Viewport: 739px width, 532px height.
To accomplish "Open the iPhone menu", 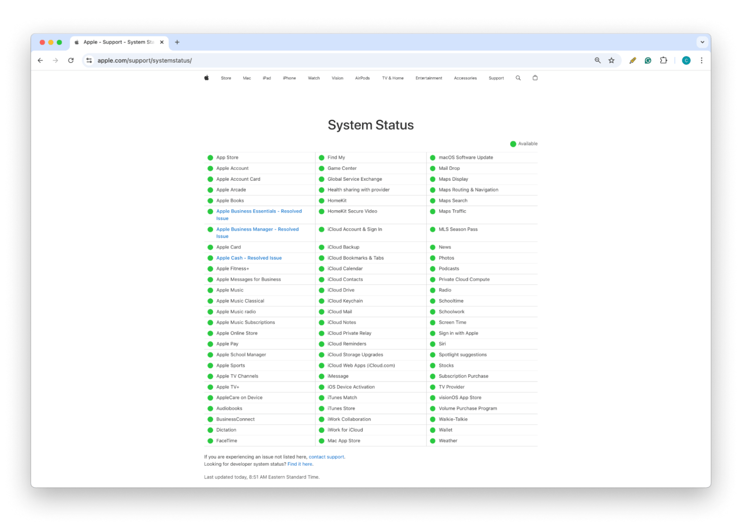I will point(289,78).
